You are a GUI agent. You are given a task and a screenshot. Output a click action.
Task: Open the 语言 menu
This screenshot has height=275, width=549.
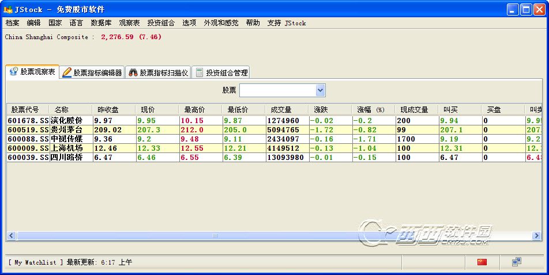[76, 23]
